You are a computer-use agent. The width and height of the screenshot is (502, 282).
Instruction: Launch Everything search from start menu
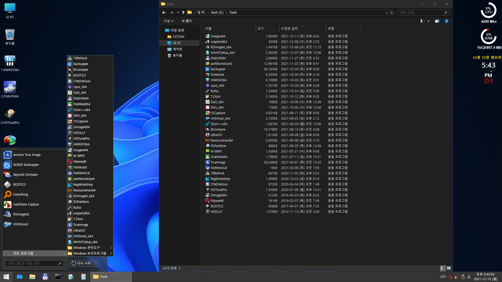(35, 195)
